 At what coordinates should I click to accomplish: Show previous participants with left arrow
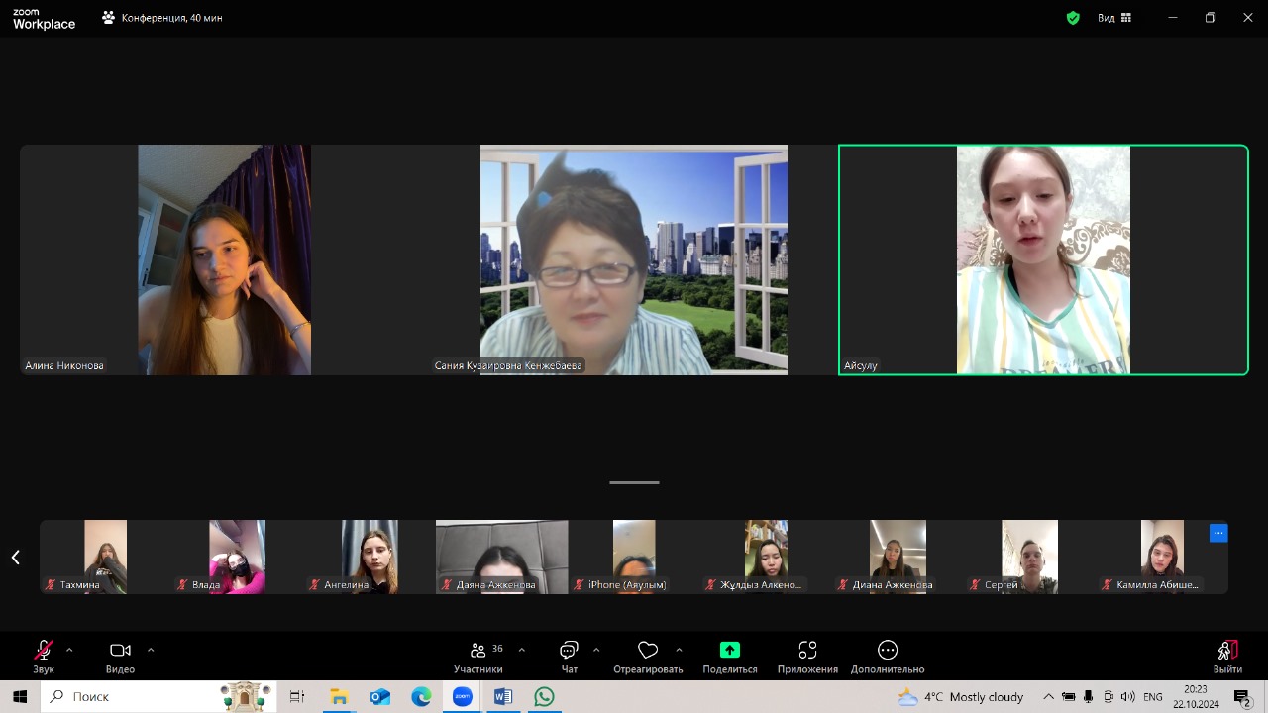click(16, 558)
